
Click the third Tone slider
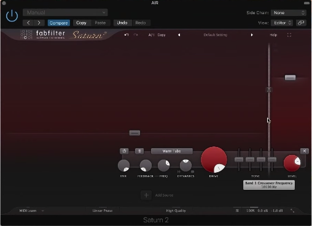coord(261,159)
